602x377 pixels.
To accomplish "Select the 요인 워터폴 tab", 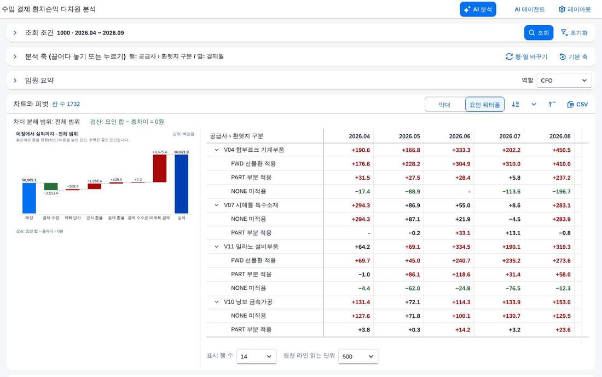I will (484, 105).
